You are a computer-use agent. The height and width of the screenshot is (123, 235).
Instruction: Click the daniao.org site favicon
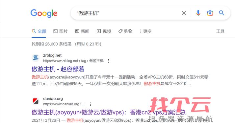(36, 101)
